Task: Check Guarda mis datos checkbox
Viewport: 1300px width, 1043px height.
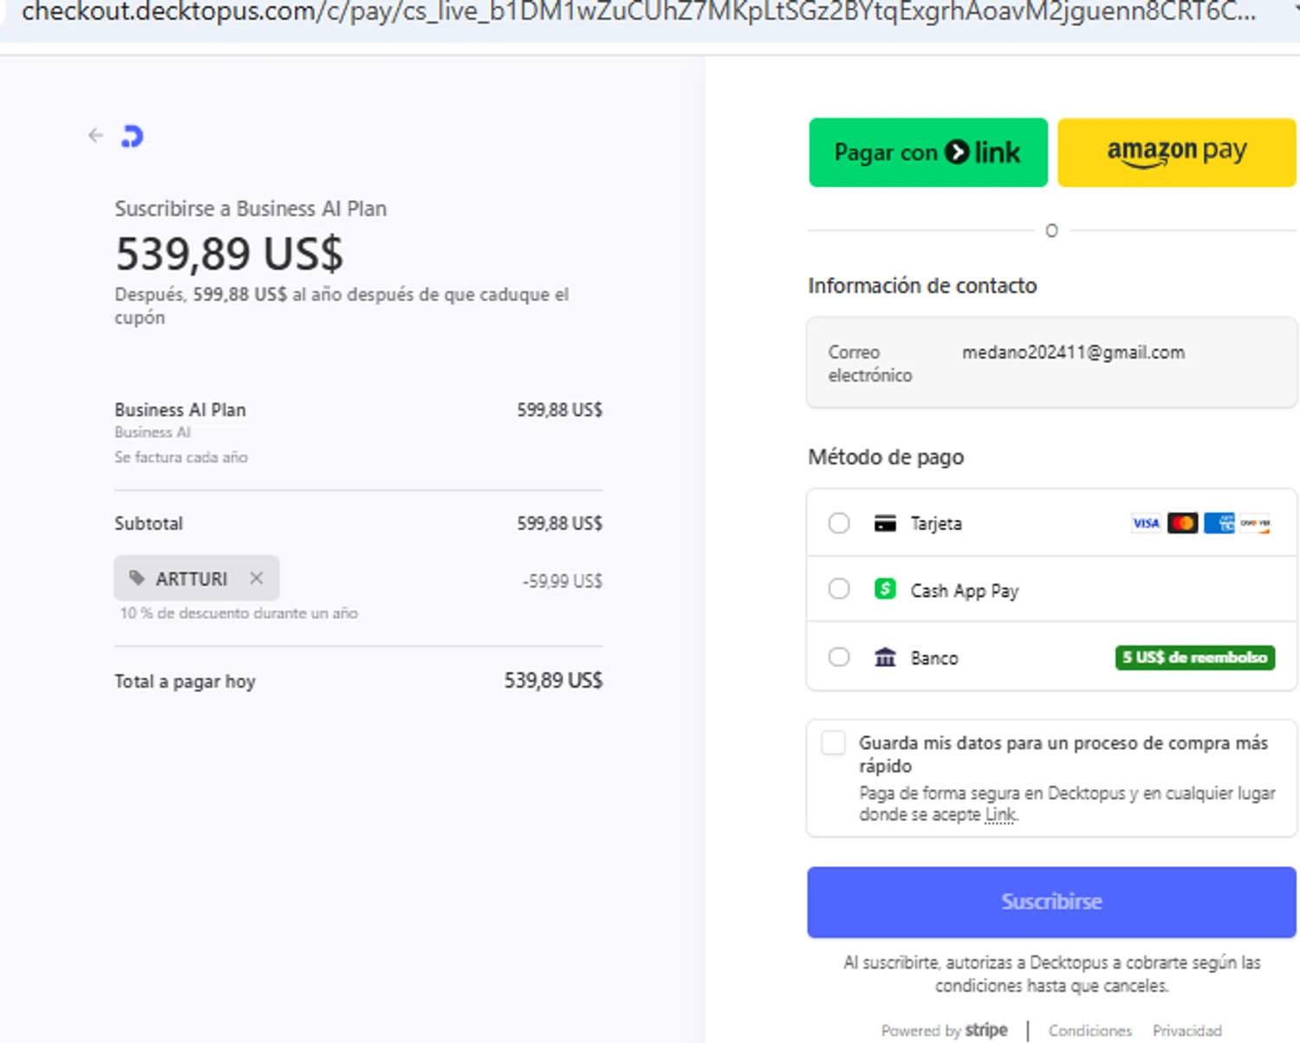Action: click(833, 743)
